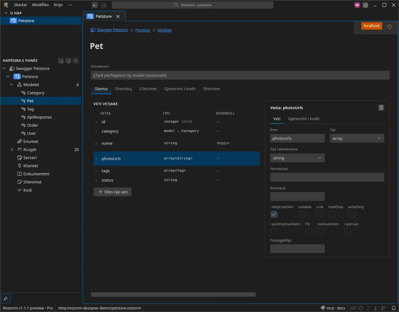Switch to the Cilësimet tab
This screenshot has height=312, width=399.
pos(148,89)
